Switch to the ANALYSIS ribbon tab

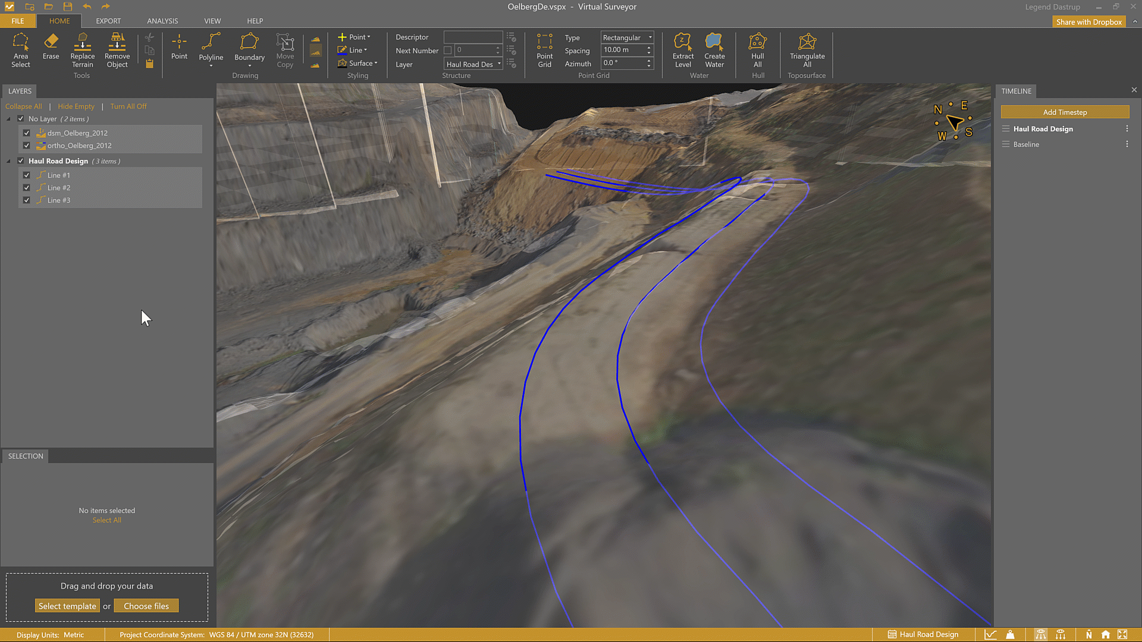[x=162, y=21]
